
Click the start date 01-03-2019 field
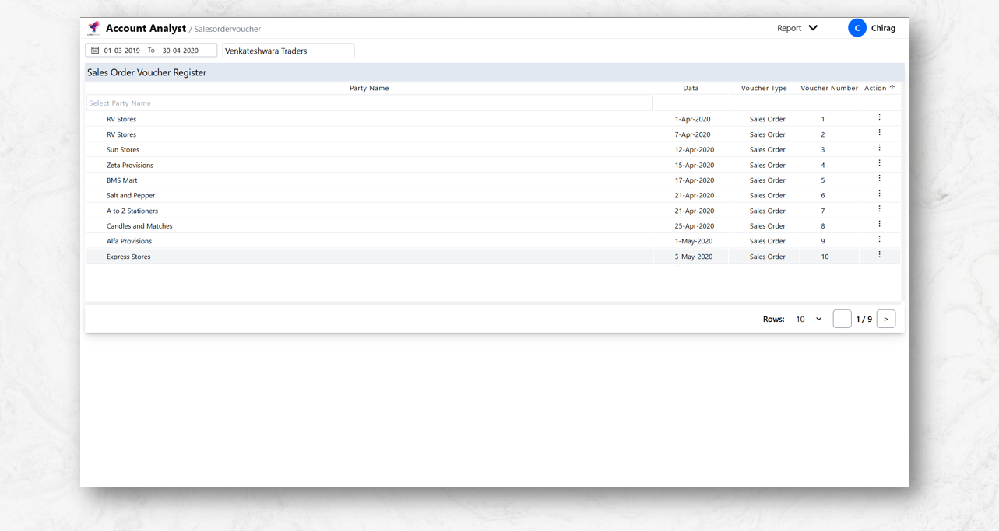click(122, 51)
